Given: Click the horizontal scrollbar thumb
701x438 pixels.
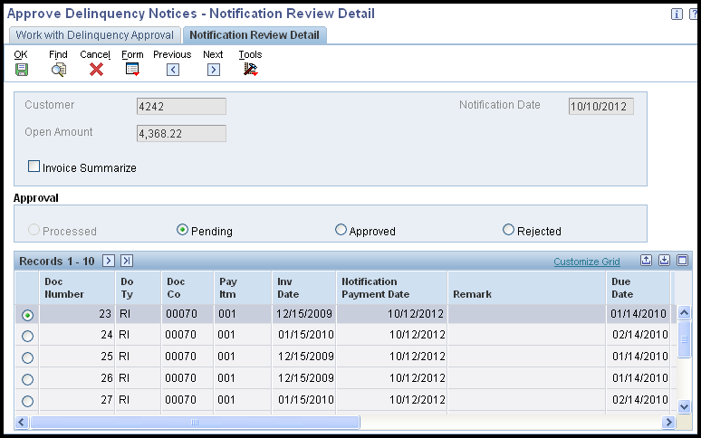Looking at the screenshot, I should [195, 422].
